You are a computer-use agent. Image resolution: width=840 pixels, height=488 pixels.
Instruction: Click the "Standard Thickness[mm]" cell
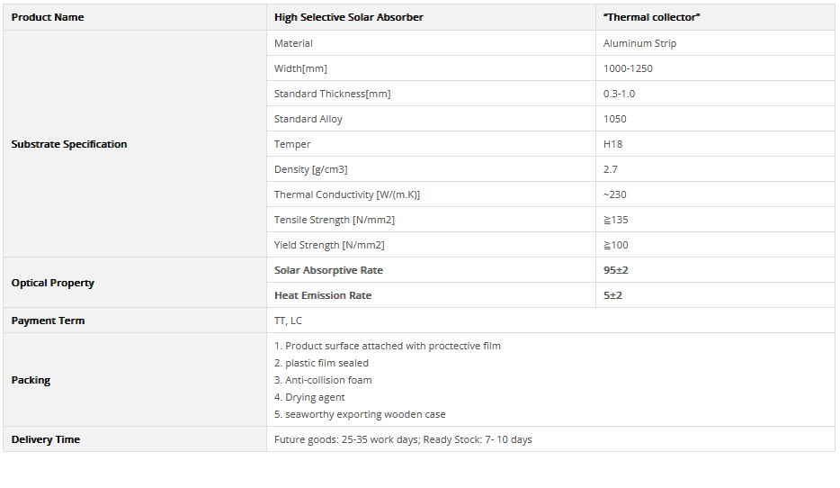(x=332, y=94)
